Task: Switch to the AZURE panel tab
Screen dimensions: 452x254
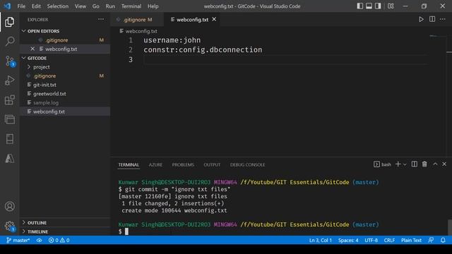Action: point(155,164)
